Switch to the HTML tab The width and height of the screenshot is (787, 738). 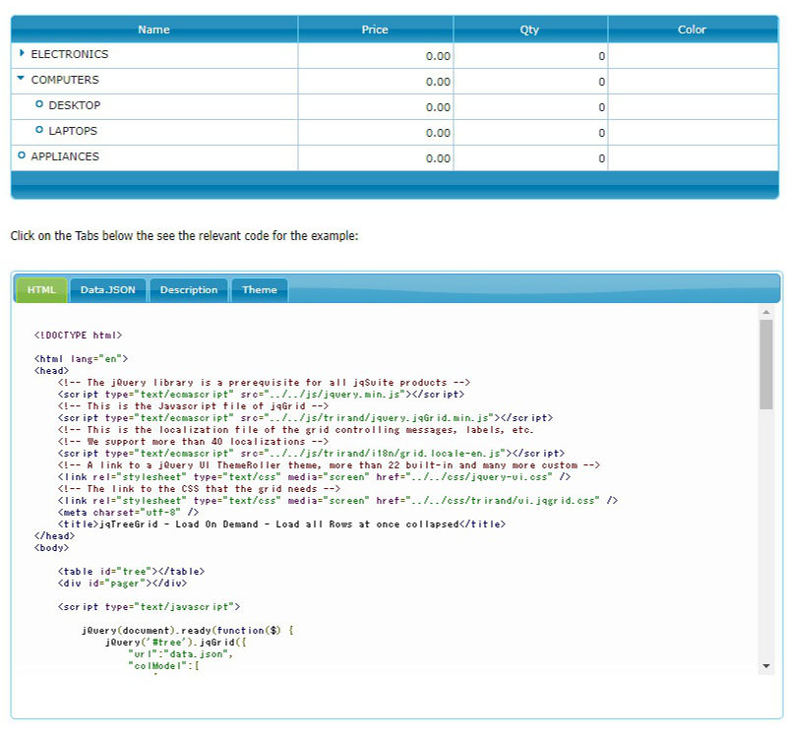(41, 290)
